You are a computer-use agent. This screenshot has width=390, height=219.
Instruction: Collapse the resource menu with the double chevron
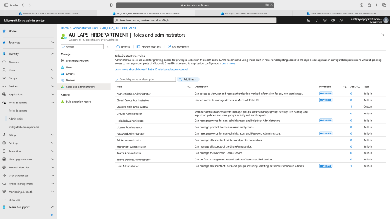[x=107, y=47]
